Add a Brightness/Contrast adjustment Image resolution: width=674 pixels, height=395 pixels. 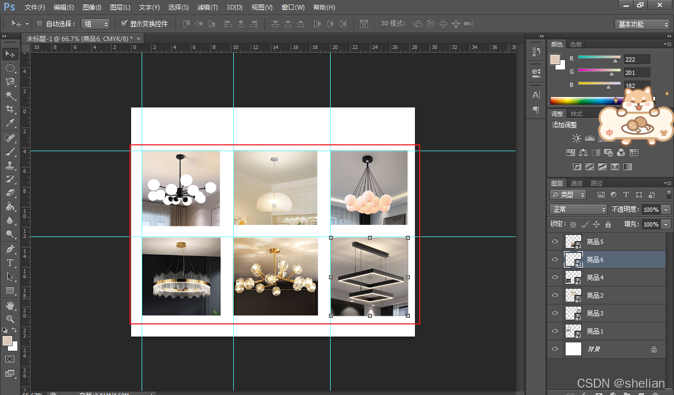[x=577, y=138]
